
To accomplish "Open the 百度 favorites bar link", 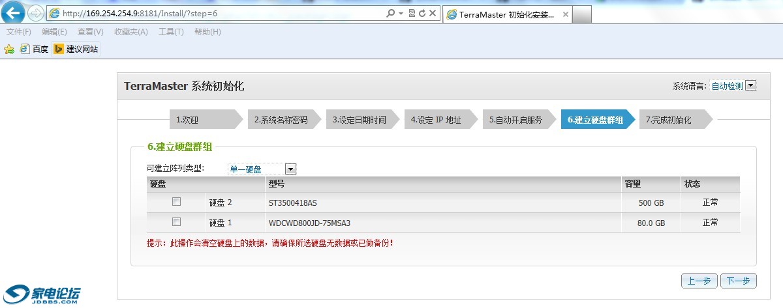I will coord(35,49).
